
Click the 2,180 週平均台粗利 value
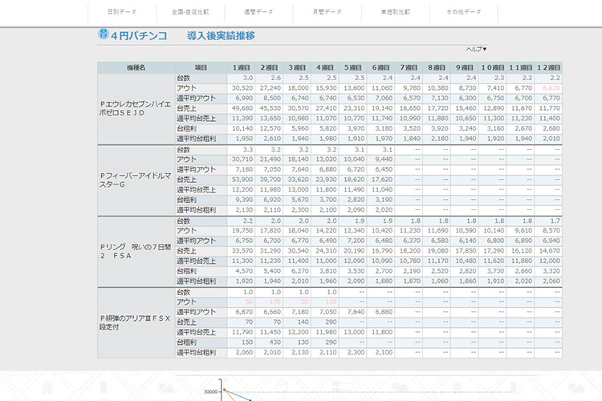(440, 139)
